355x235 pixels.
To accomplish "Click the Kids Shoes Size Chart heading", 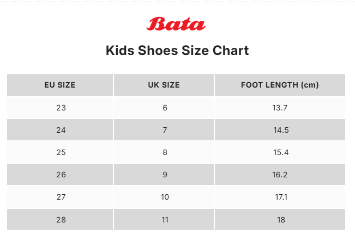I will [x=177, y=51].
